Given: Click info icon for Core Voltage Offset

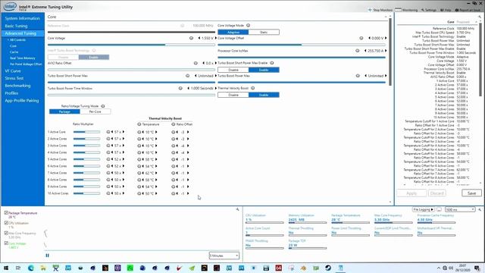Looking at the screenshot, I should coord(361,38).
